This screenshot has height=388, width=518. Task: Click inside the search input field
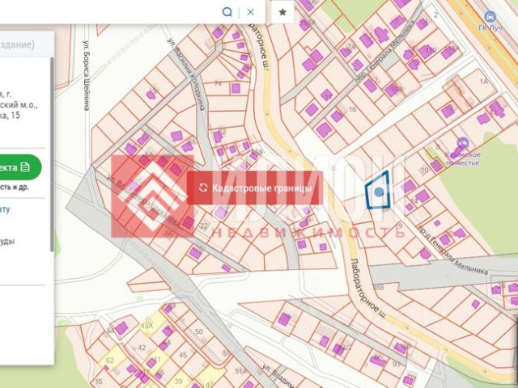(109, 12)
